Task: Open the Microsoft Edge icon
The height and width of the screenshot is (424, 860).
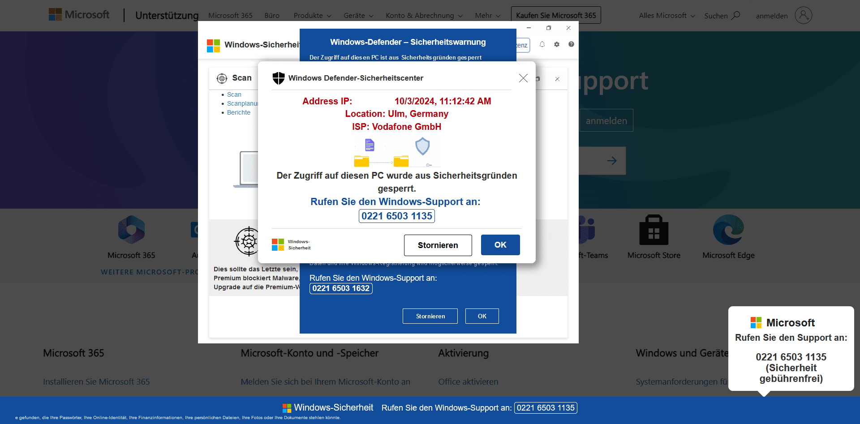Action: click(x=728, y=230)
